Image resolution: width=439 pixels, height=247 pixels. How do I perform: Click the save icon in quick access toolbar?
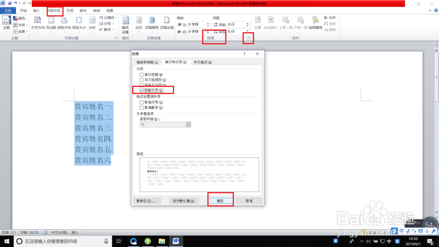[10, 3]
